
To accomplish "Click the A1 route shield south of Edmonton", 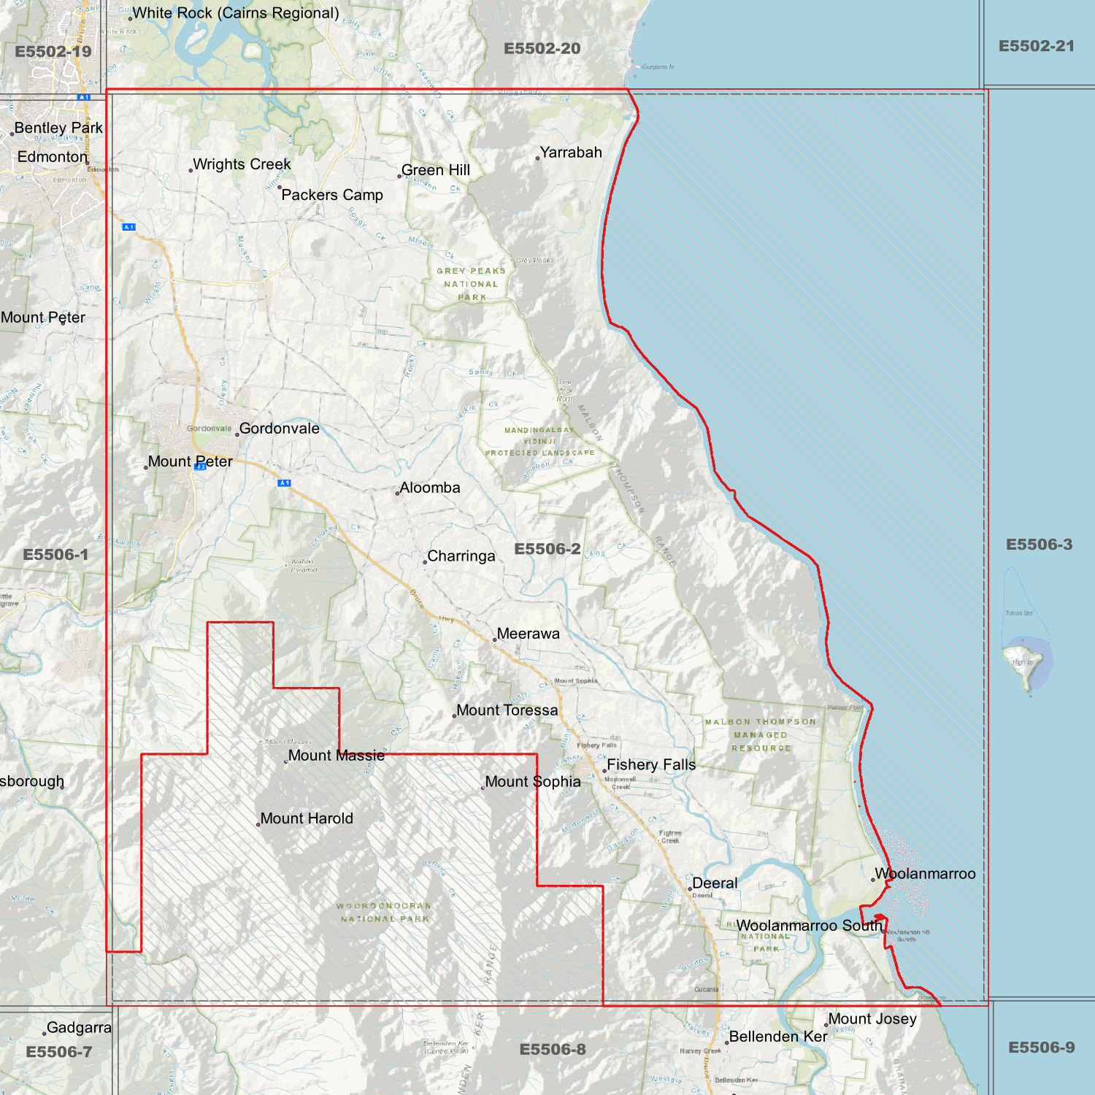I will pos(129,227).
